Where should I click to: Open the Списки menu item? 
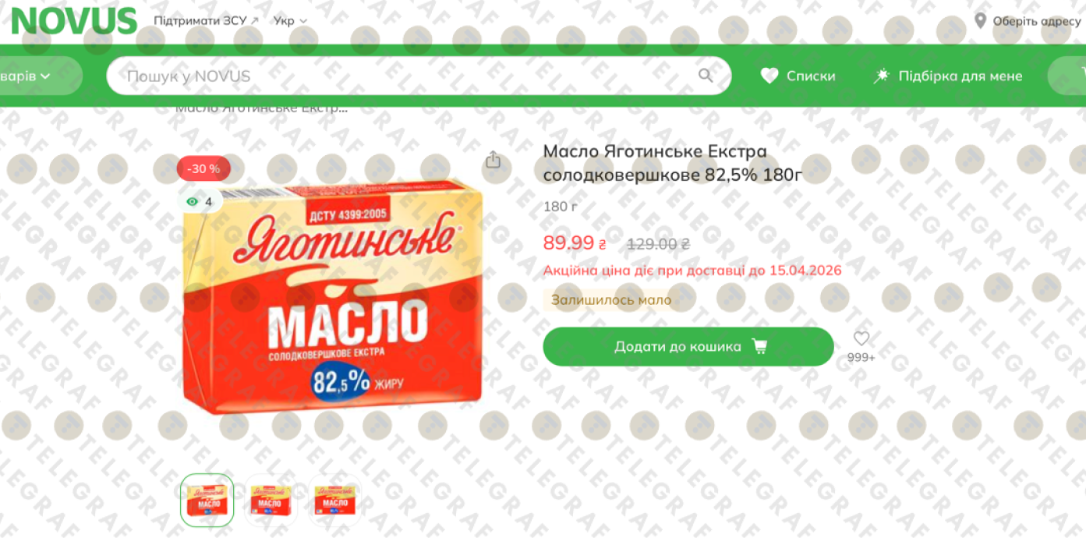[x=798, y=76]
